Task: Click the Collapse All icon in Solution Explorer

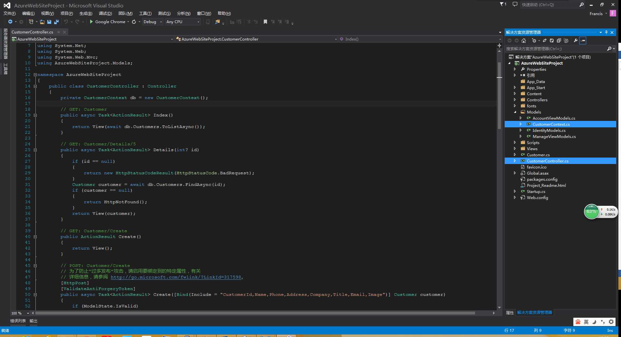Action: tap(559, 41)
